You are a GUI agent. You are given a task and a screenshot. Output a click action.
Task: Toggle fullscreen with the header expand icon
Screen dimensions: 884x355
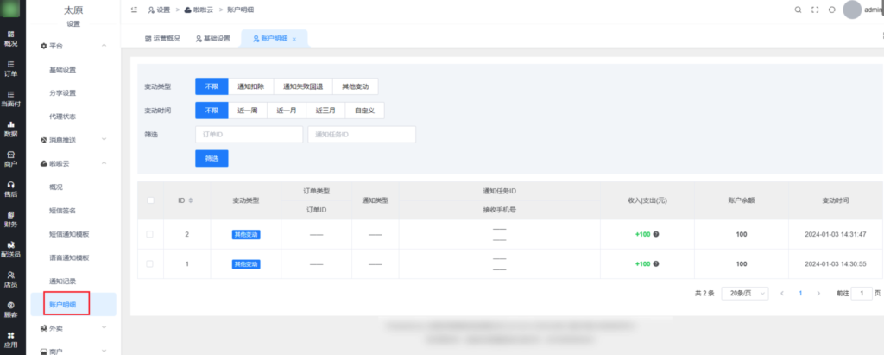(x=815, y=10)
